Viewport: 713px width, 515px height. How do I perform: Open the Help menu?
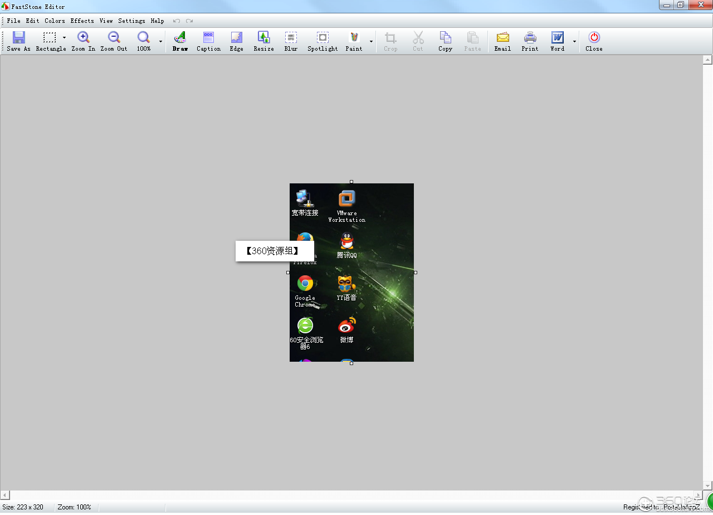[x=157, y=21]
